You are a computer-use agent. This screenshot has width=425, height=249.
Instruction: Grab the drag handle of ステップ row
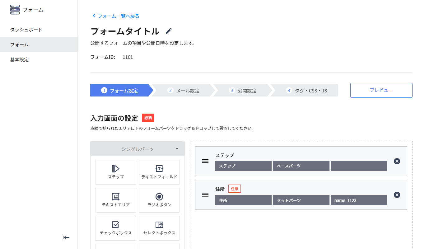click(x=205, y=161)
